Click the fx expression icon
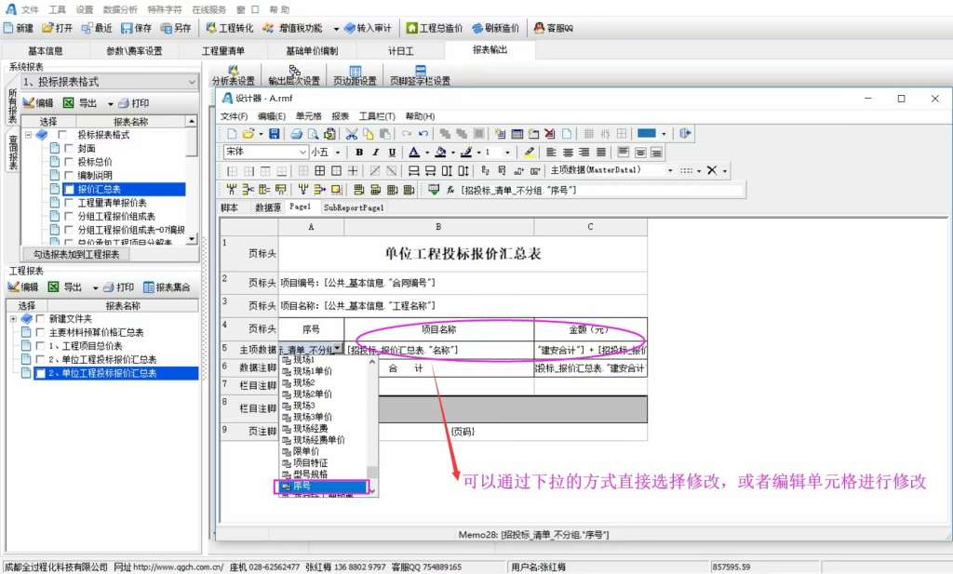Viewport: 953px width, 574px height. point(450,190)
